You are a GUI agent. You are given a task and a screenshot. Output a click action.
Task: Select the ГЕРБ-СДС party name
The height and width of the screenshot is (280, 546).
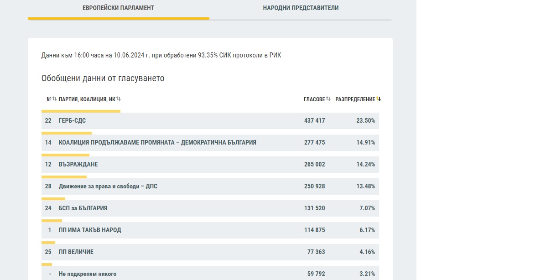[x=72, y=121]
